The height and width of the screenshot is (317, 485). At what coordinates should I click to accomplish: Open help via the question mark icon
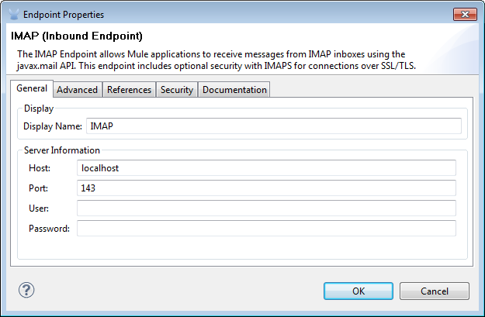pos(27,291)
